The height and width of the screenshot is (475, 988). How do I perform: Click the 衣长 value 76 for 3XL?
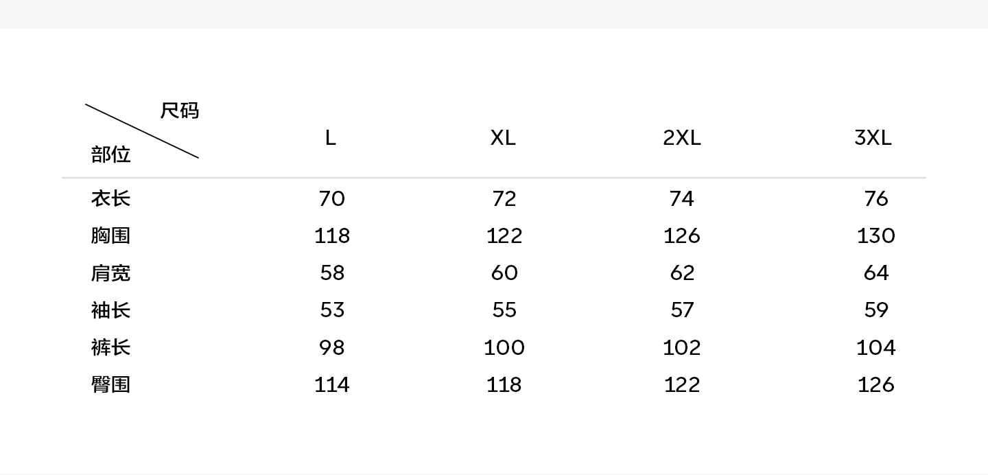click(876, 199)
